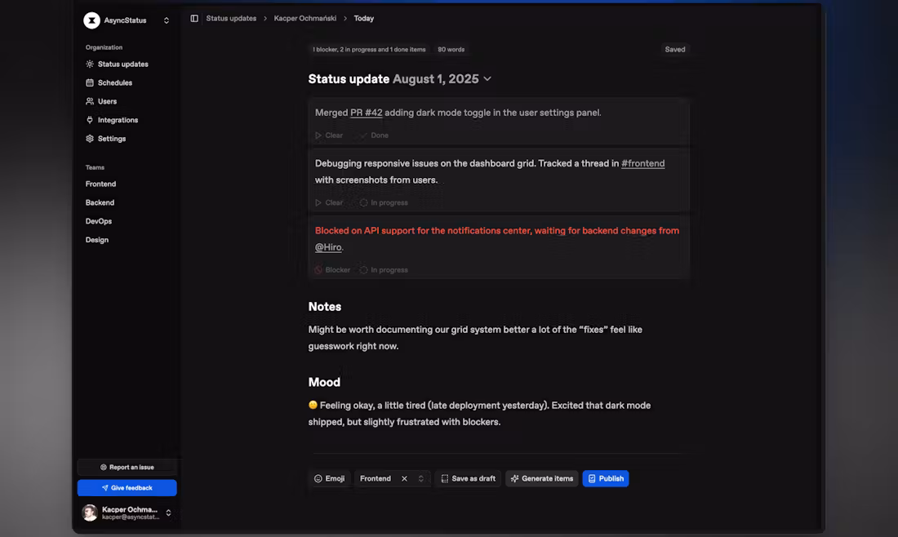Expand the Frontend team selector arrows
The width and height of the screenshot is (898, 537).
coord(421,478)
